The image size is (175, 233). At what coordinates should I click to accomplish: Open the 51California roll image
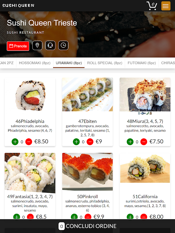point(145,169)
